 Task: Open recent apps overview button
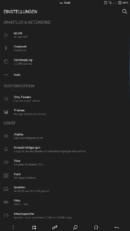tap(75, 227)
